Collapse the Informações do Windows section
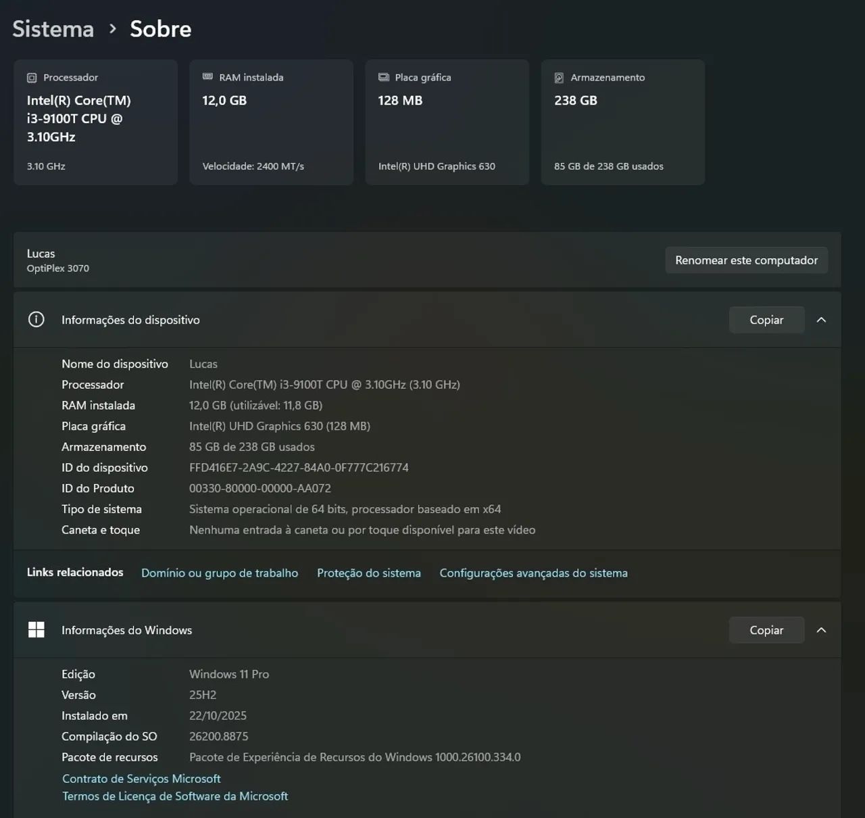Viewport: 865px width, 818px height. 821,630
